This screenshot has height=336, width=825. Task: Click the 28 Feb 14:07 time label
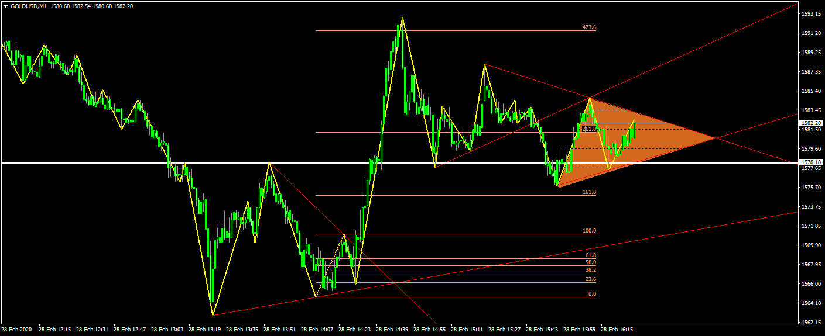pos(317,330)
